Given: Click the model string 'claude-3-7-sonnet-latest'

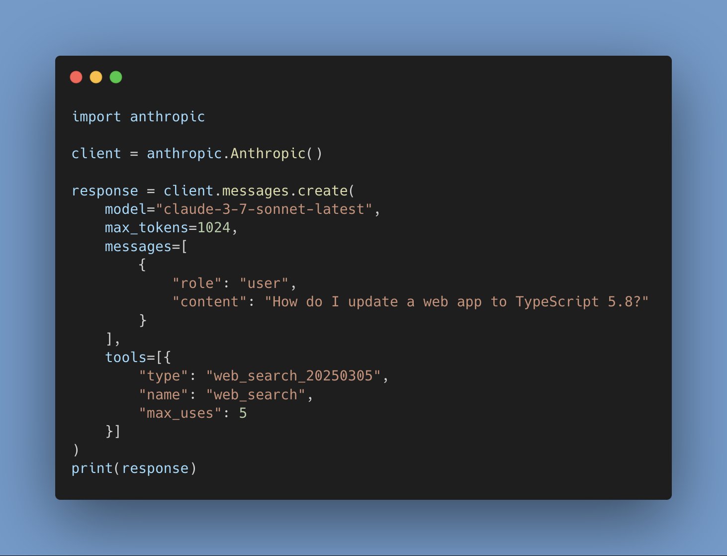Looking at the screenshot, I should click(264, 209).
